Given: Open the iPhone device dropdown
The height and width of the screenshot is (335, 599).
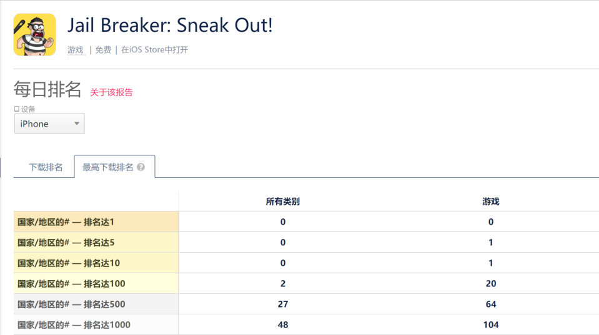Looking at the screenshot, I should coord(49,124).
